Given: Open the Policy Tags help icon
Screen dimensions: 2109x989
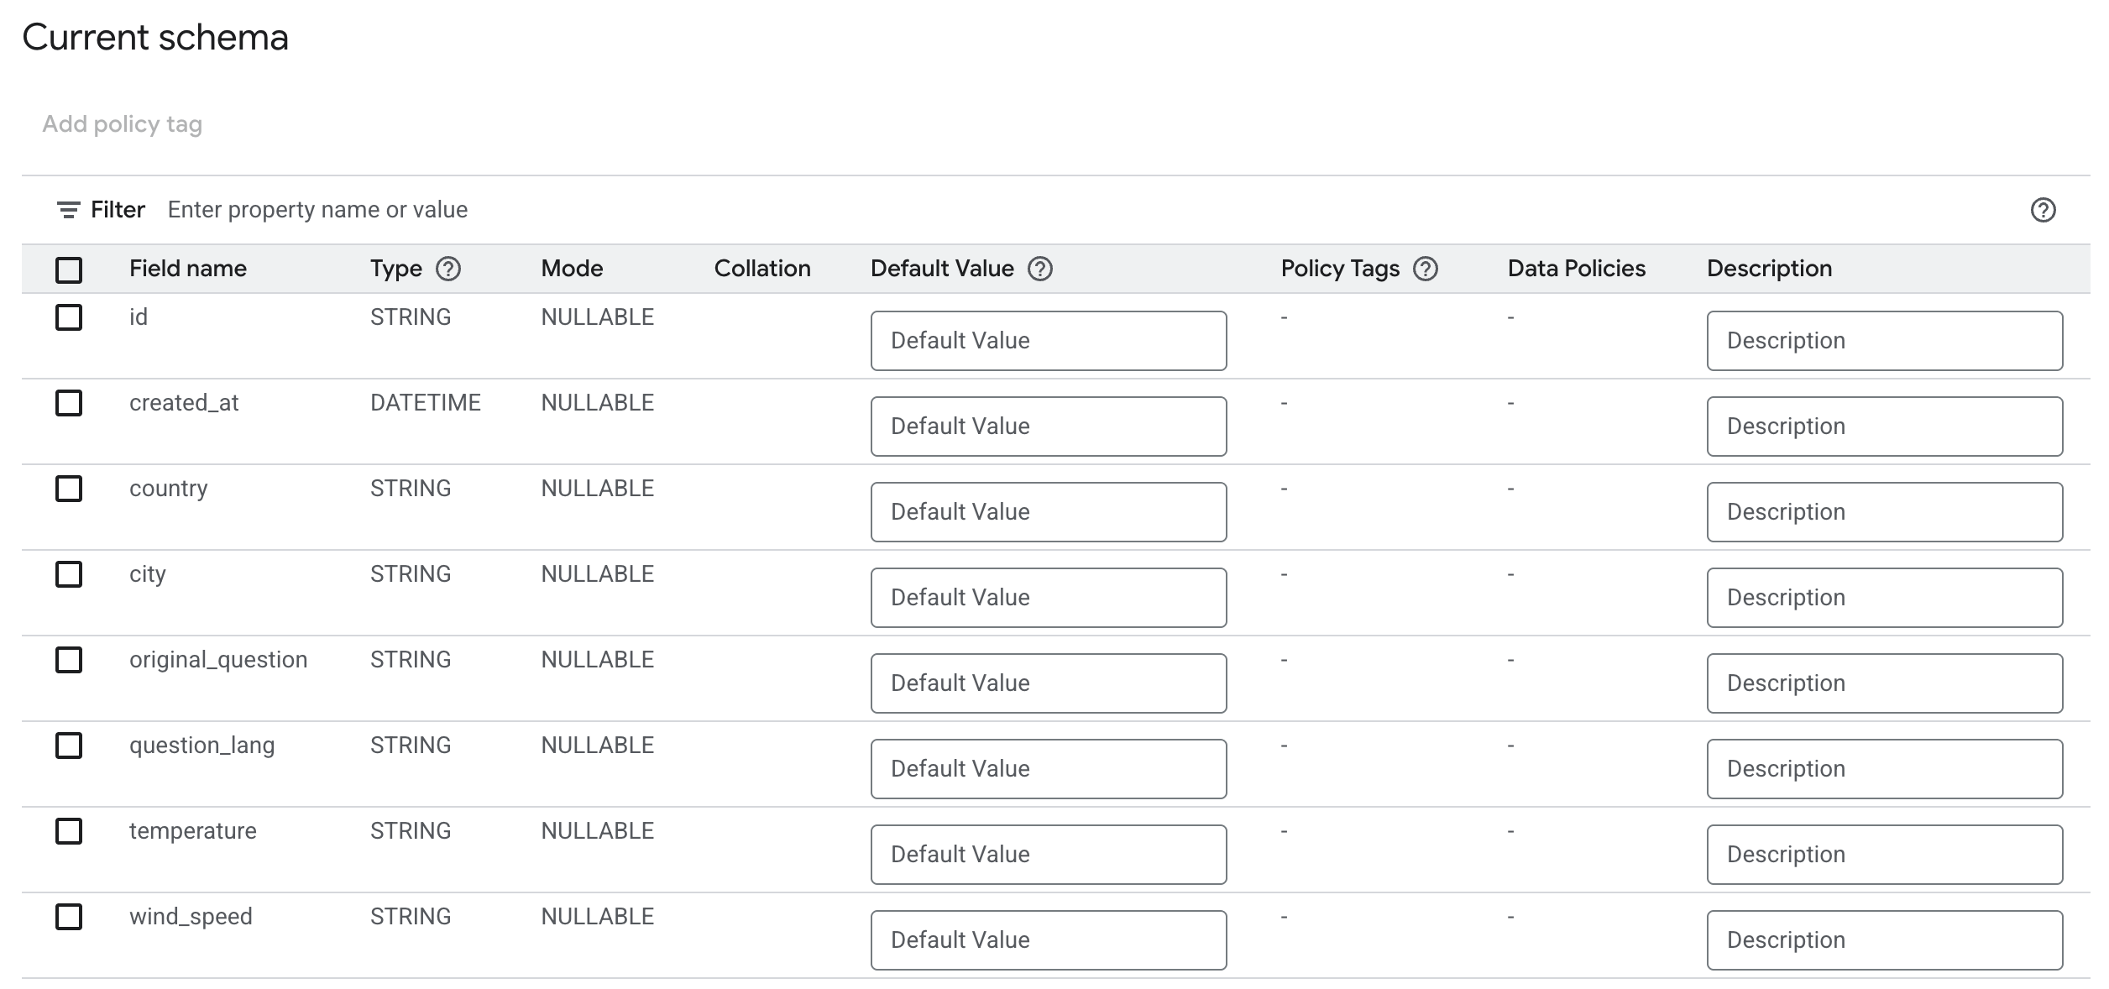Looking at the screenshot, I should click(x=1426, y=269).
